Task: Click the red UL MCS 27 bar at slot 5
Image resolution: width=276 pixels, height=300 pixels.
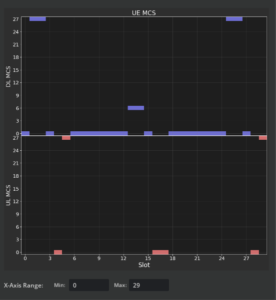Action: 66,138
